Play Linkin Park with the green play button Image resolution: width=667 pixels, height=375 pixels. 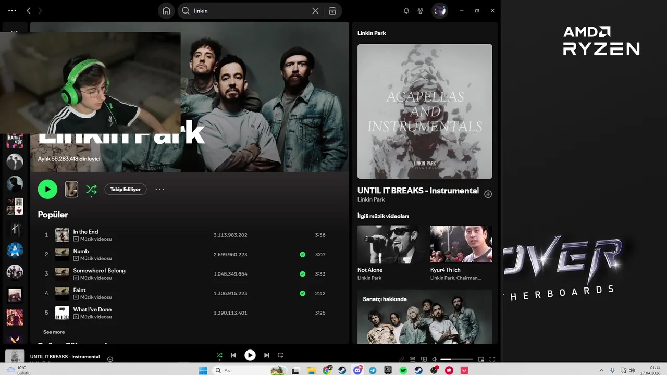[47, 189]
